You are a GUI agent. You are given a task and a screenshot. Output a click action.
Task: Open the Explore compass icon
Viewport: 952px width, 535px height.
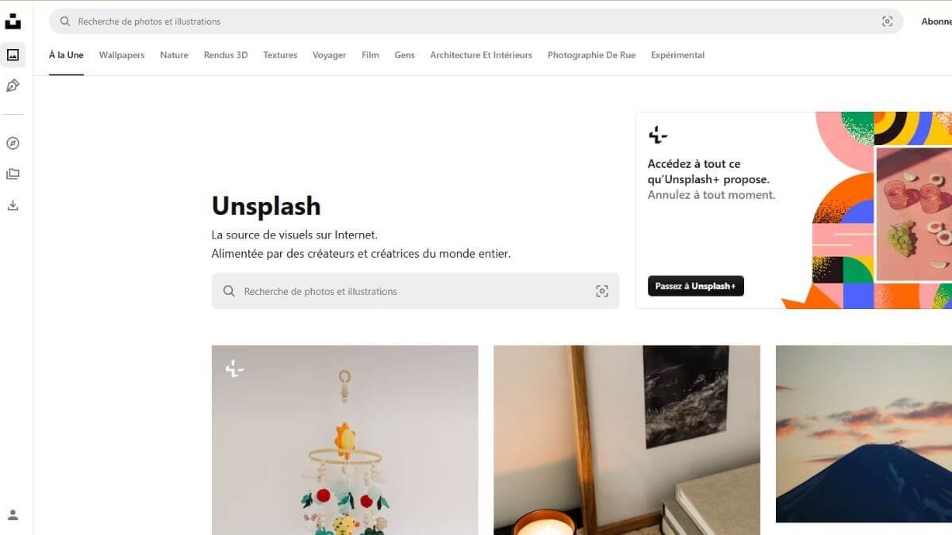pyautogui.click(x=13, y=143)
